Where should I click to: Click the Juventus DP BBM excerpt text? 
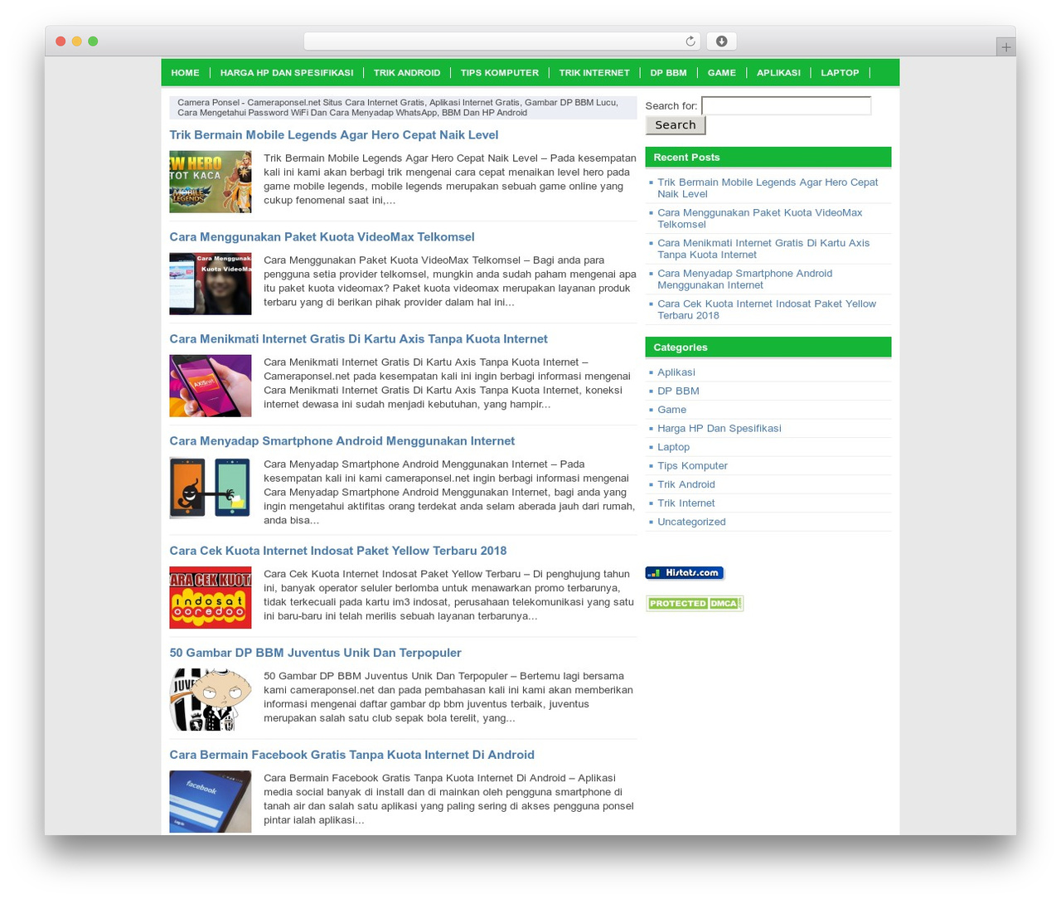click(448, 697)
